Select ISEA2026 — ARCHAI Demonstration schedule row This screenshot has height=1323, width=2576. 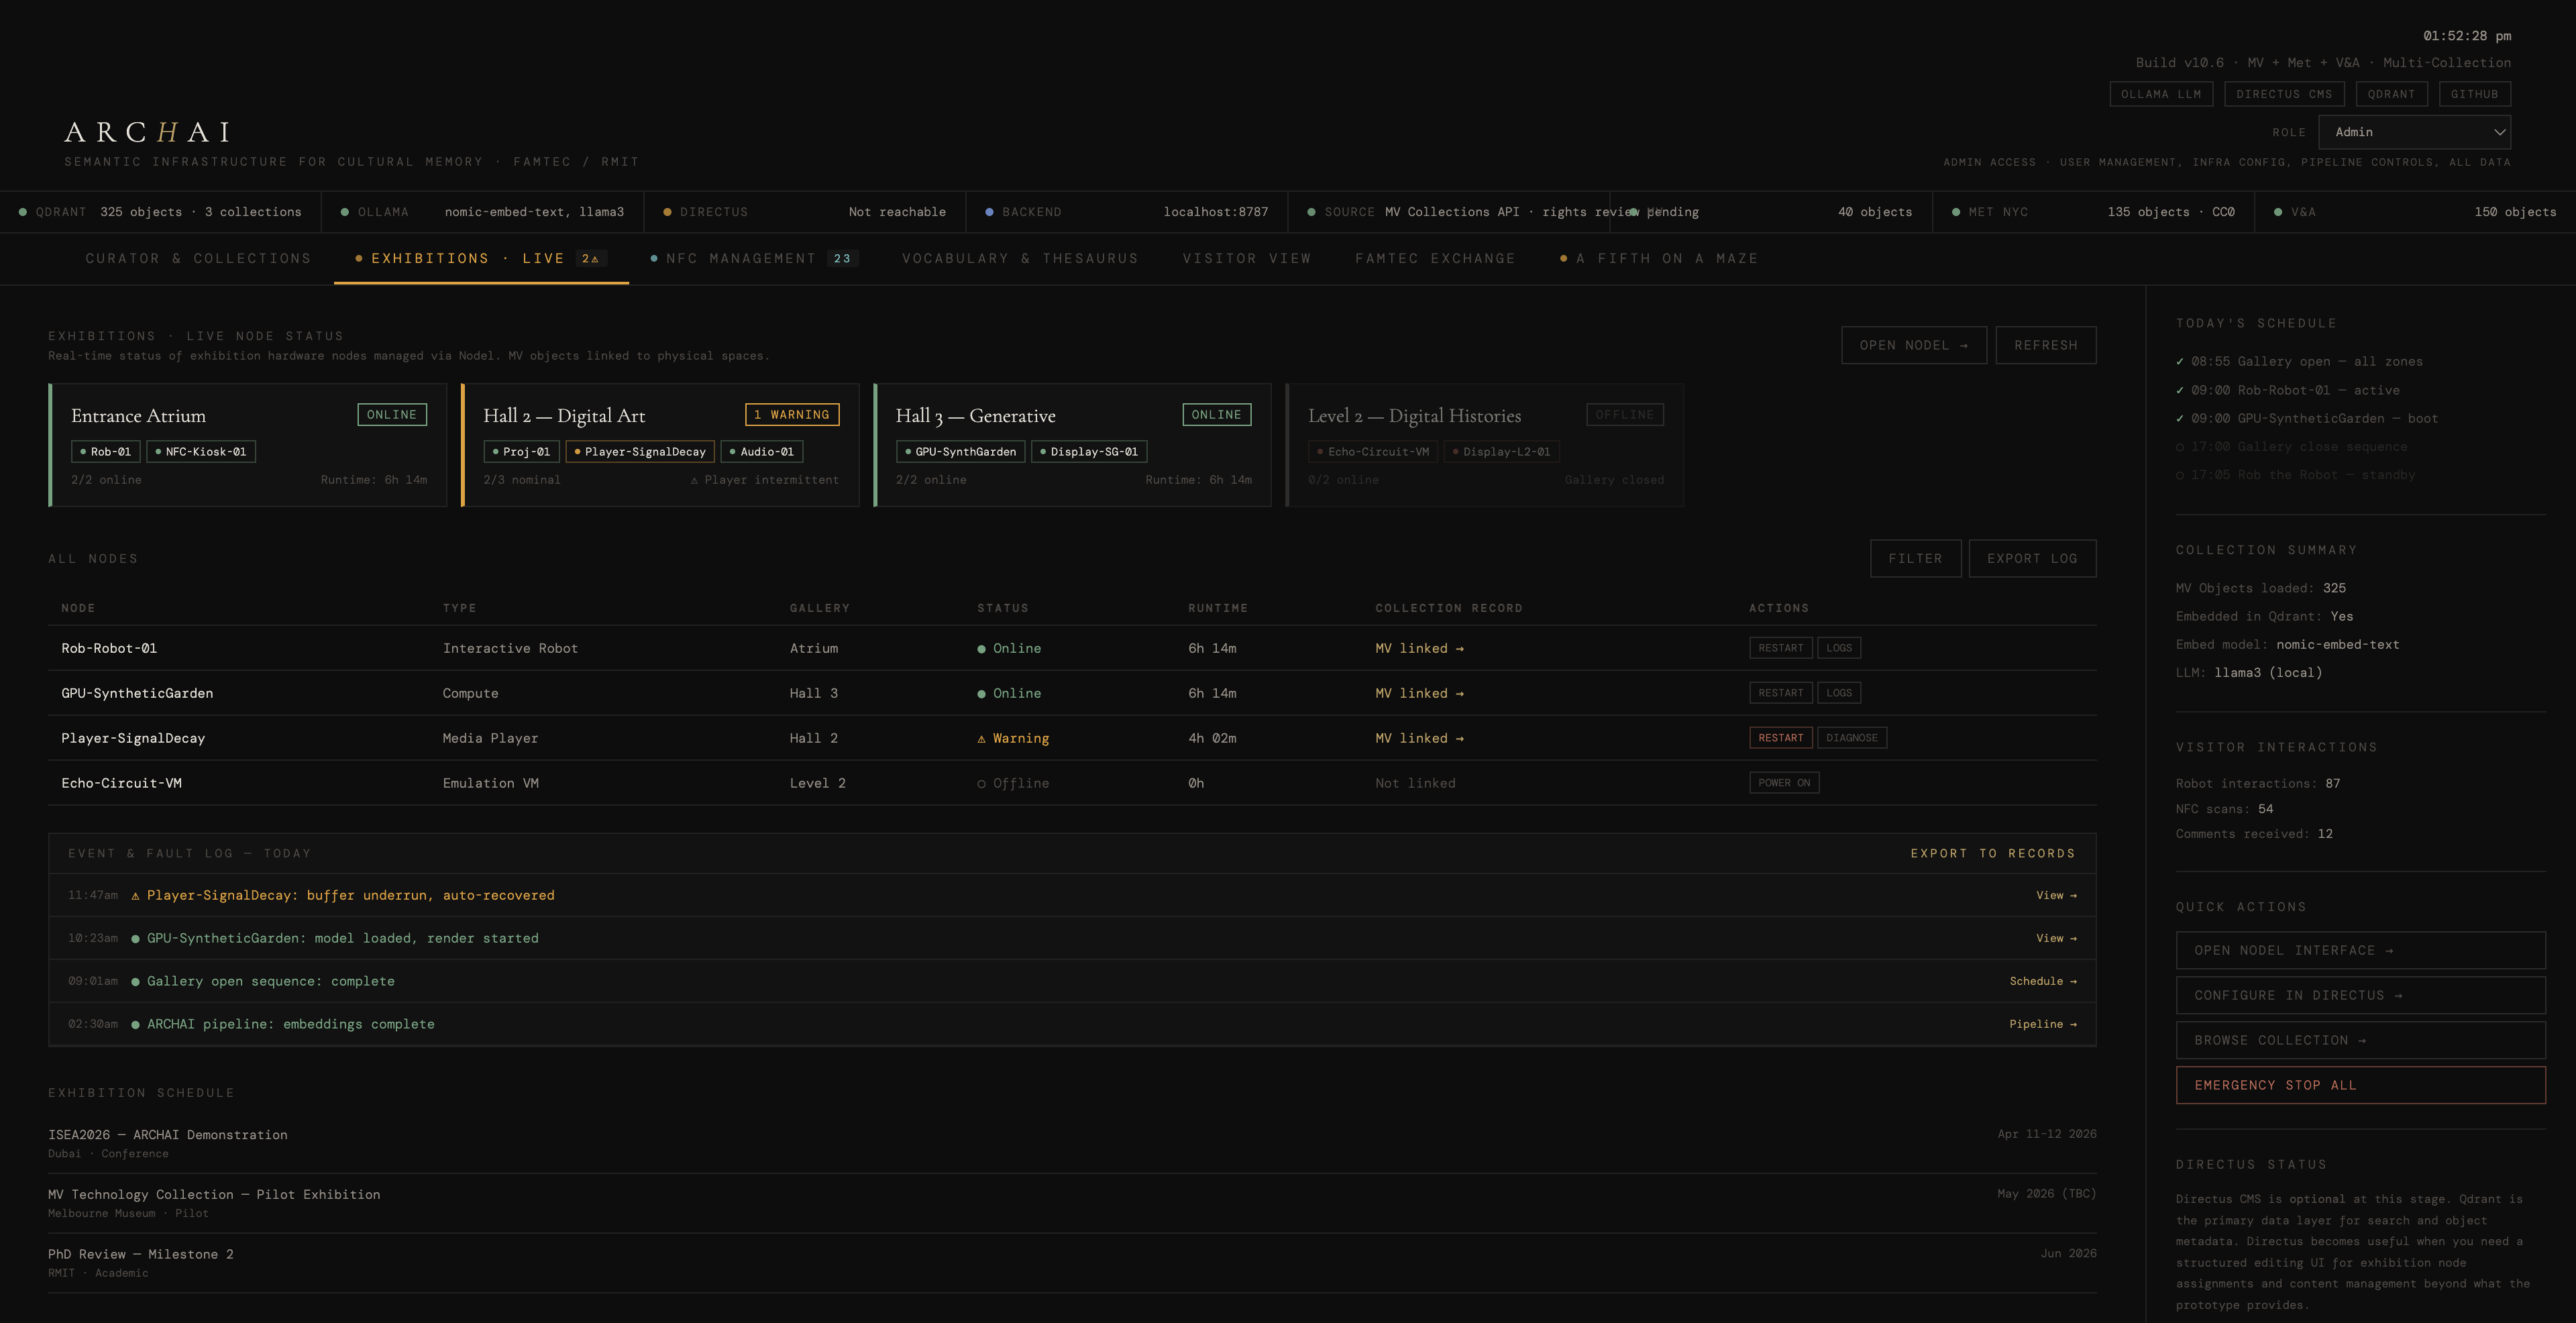click(x=1072, y=1143)
